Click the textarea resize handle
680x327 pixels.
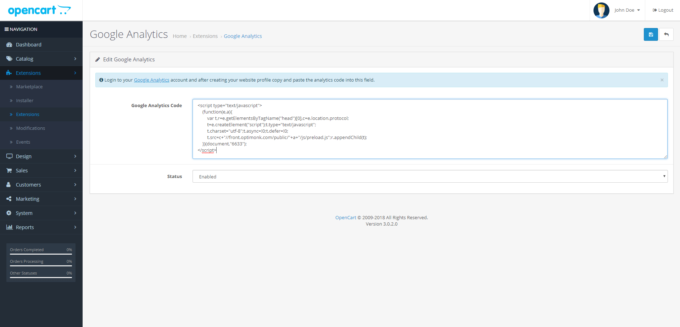[x=665, y=156]
